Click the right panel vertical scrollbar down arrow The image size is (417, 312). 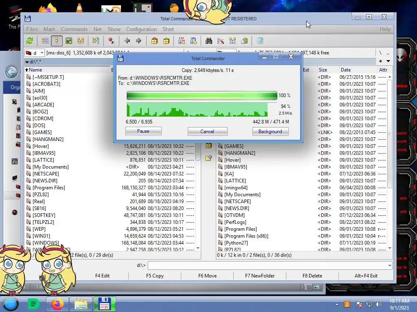click(x=390, y=248)
